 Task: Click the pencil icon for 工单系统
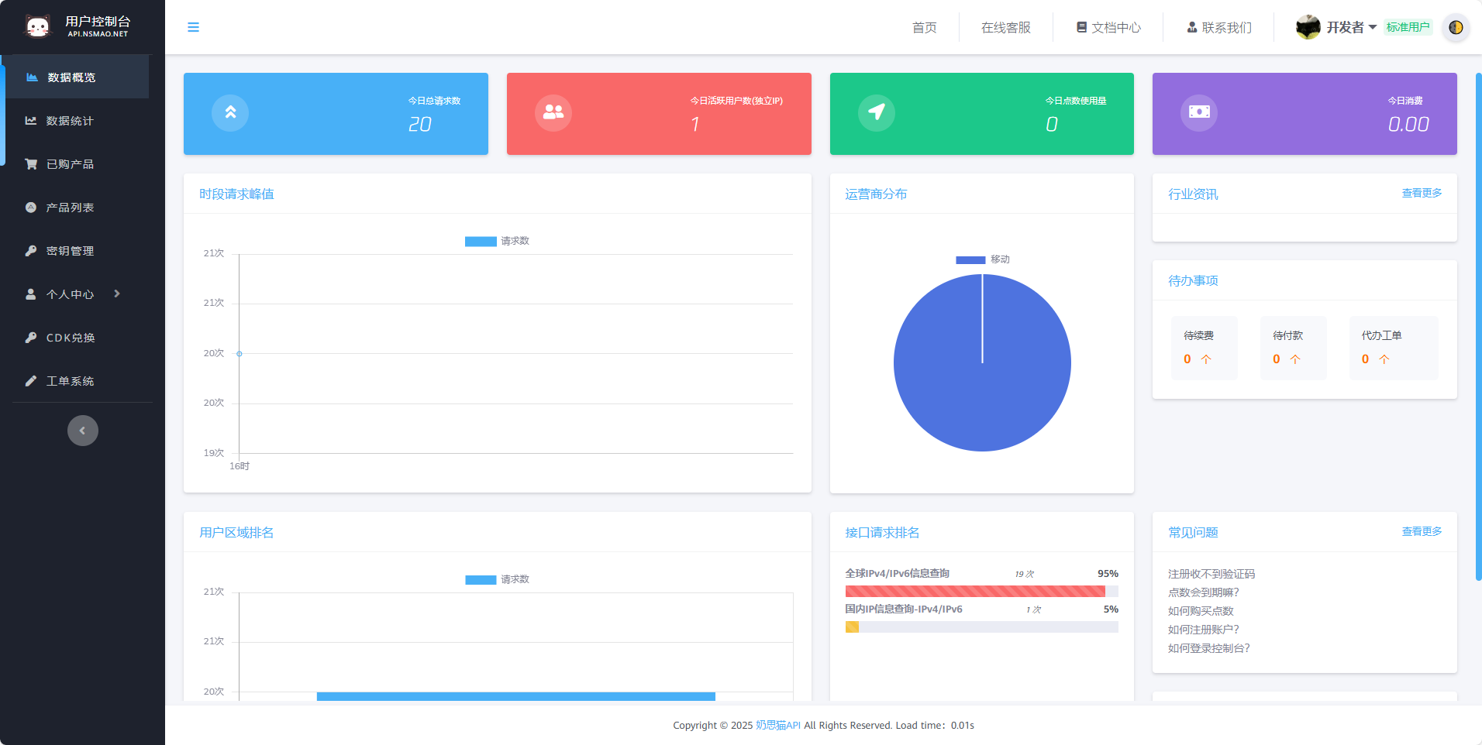tap(31, 381)
